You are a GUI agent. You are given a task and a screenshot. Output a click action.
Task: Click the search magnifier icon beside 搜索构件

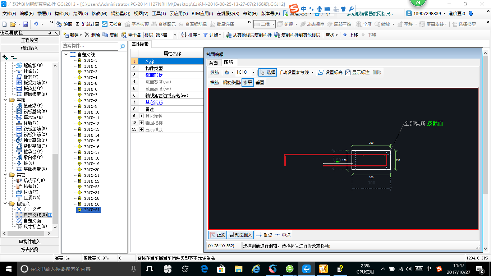(123, 46)
